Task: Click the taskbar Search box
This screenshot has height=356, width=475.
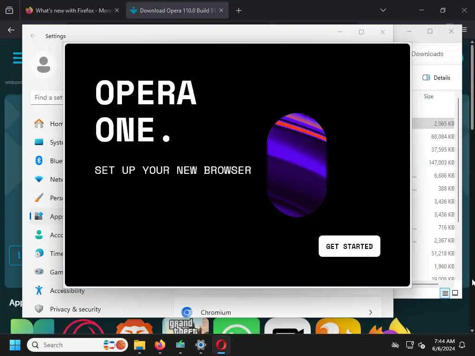Action: point(77,345)
